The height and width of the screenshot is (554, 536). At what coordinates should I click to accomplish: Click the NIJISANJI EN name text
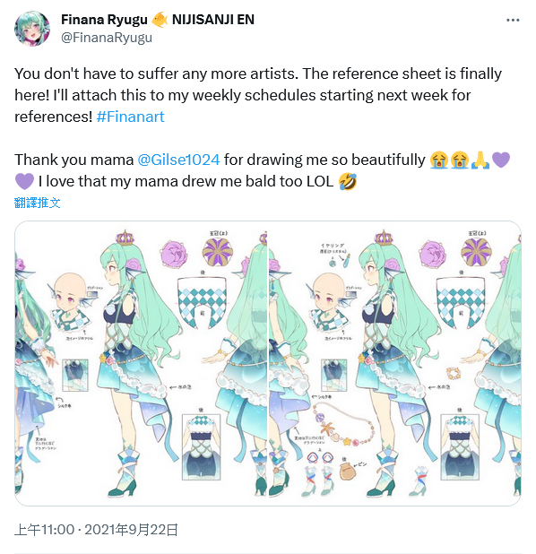pyautogui.click(x=213, y=20)
